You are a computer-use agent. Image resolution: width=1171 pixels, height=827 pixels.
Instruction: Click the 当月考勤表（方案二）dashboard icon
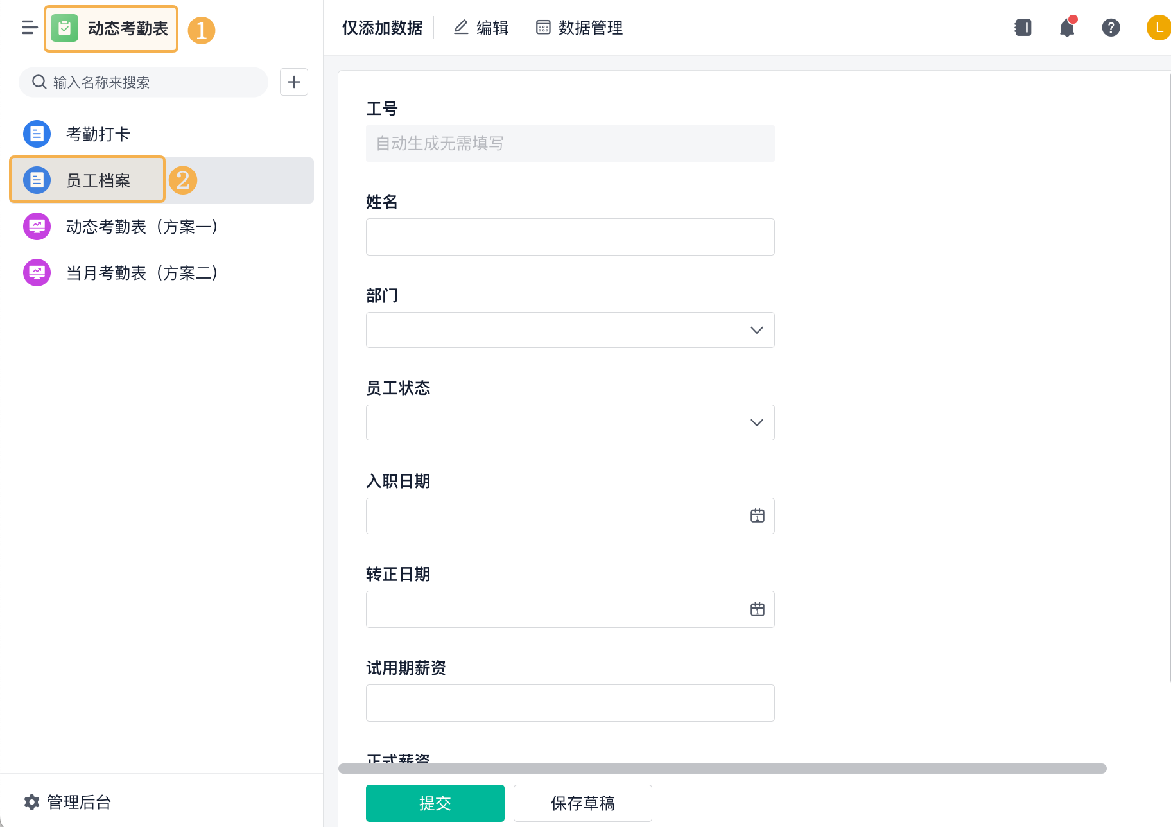pos(37,273)
